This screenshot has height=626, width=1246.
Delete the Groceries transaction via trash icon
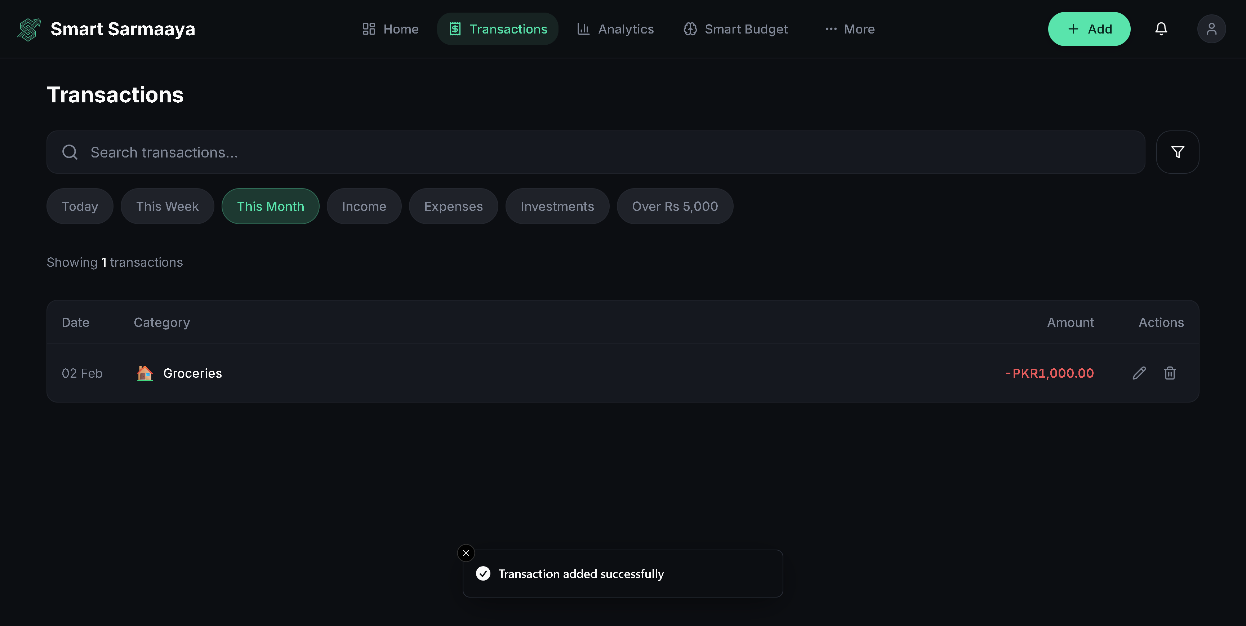coord(1170,373)
